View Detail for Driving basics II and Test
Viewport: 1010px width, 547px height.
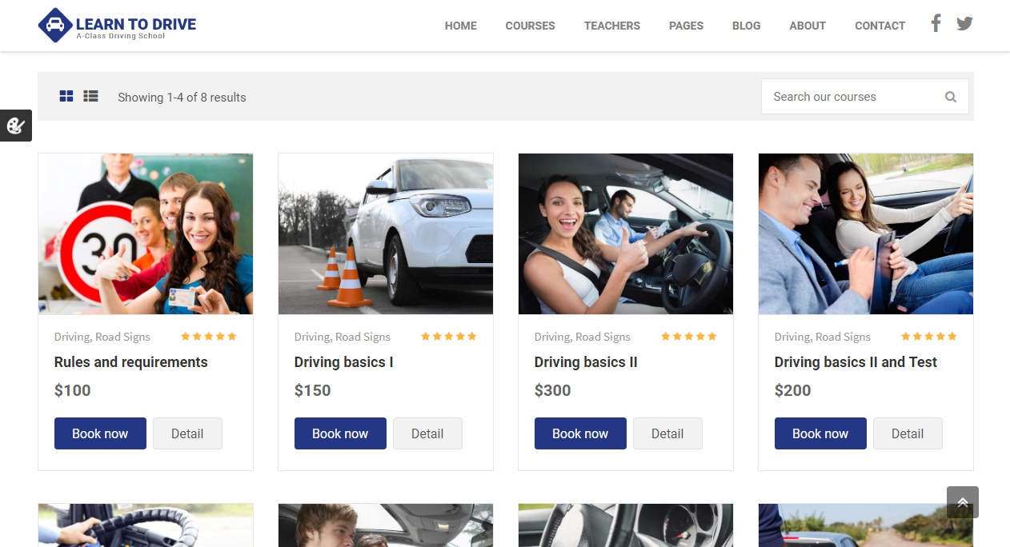coord(907,433)
